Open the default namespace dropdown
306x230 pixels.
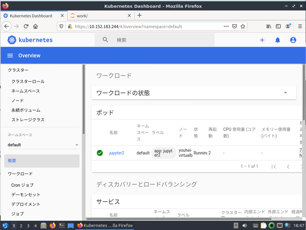[x=43, y=145]
